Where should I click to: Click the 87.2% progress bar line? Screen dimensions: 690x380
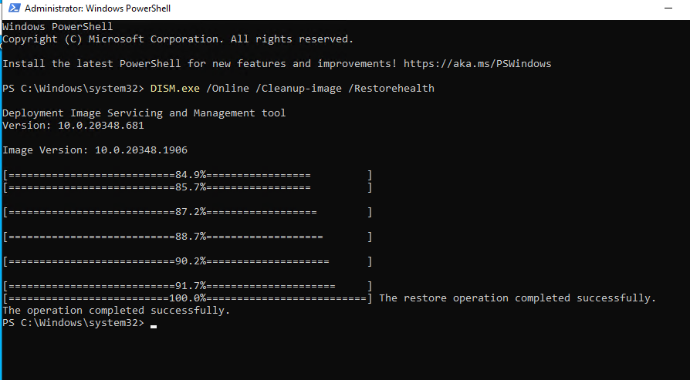(x=188, y=212)
